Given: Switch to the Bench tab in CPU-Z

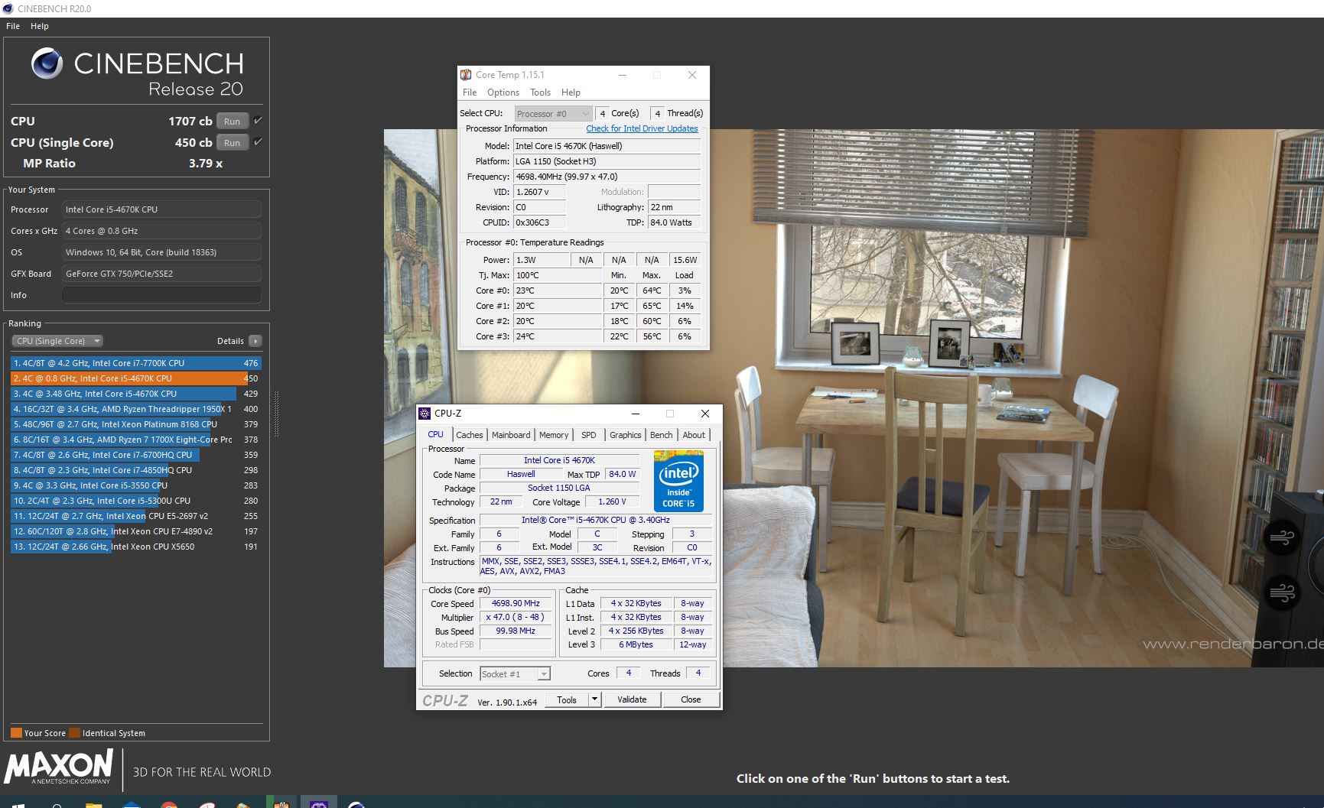Looking at the screenshot, I should click(662, 435).
